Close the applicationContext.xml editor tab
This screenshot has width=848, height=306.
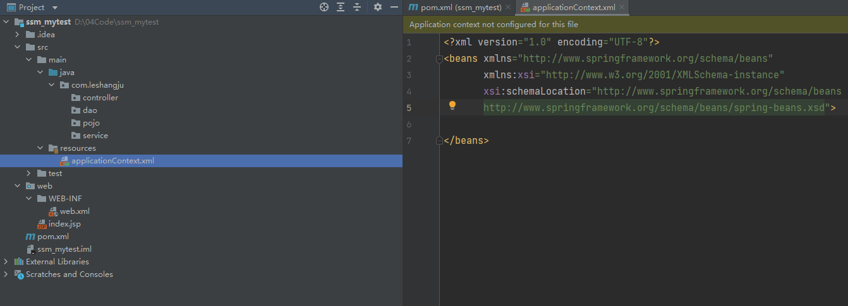coord(622,8)
